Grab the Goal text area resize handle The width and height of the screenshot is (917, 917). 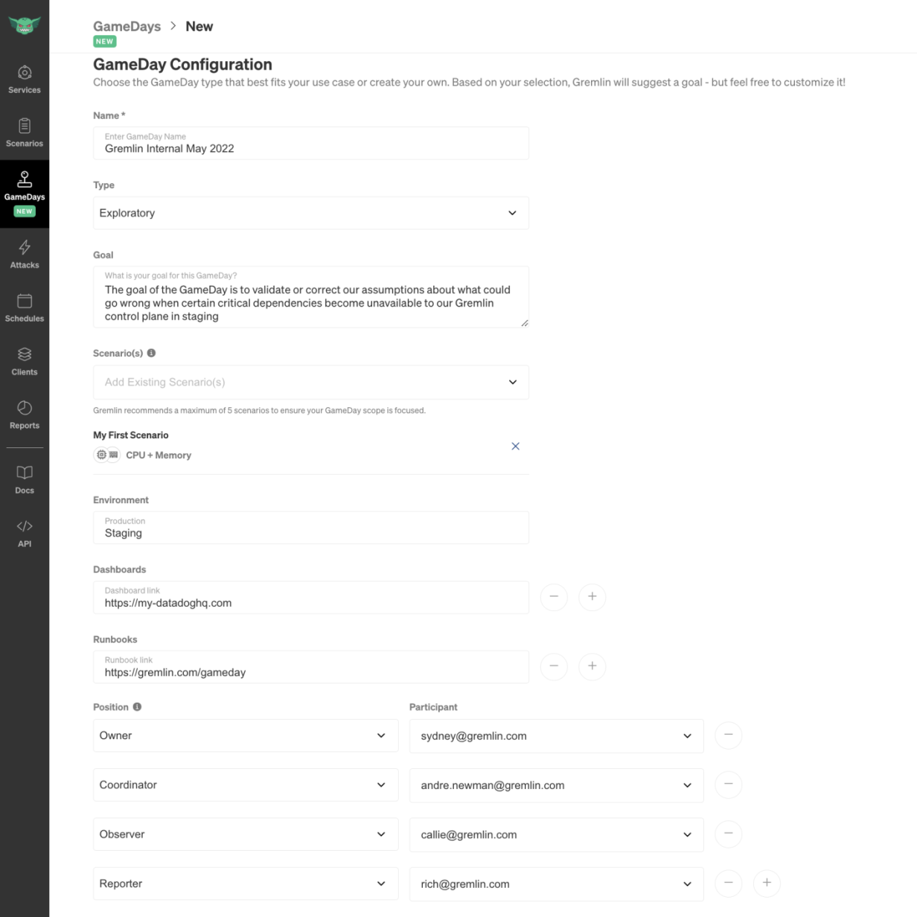525,323
